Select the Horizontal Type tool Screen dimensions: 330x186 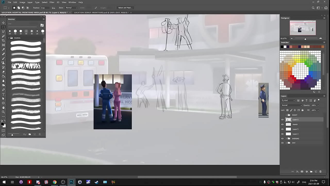click(x=3, y=94)
